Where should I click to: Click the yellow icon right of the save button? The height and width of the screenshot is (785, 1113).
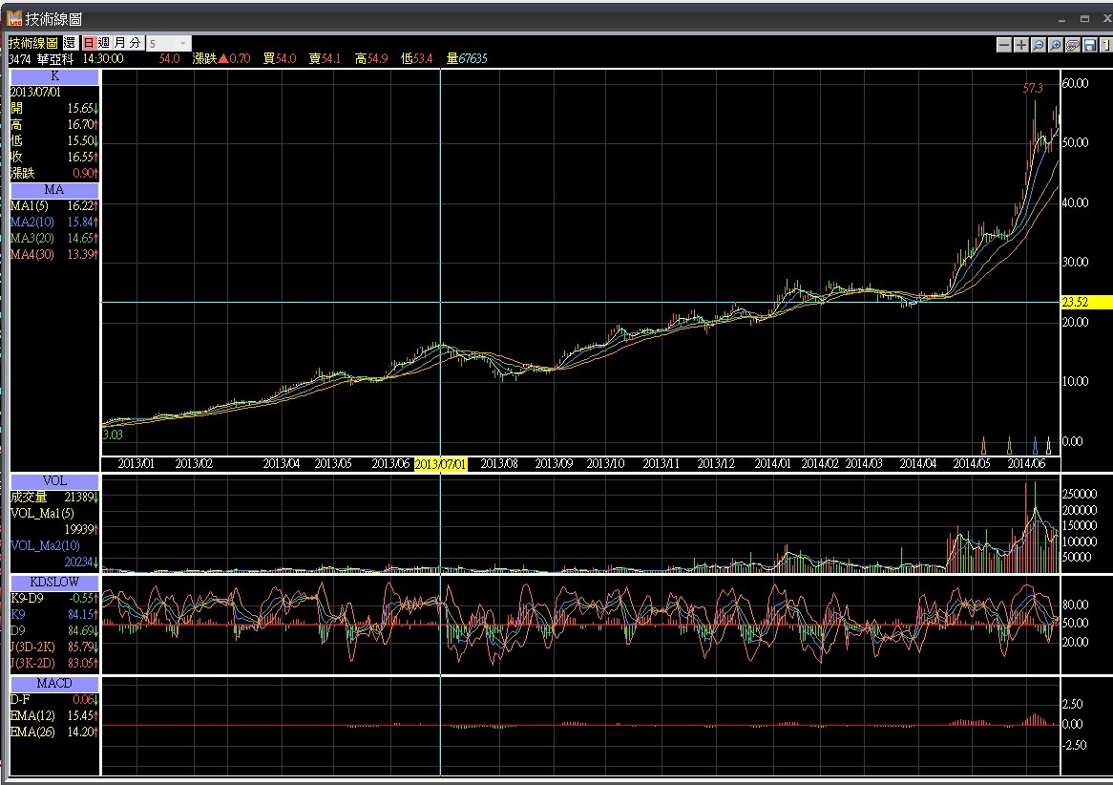[1104, 45]
